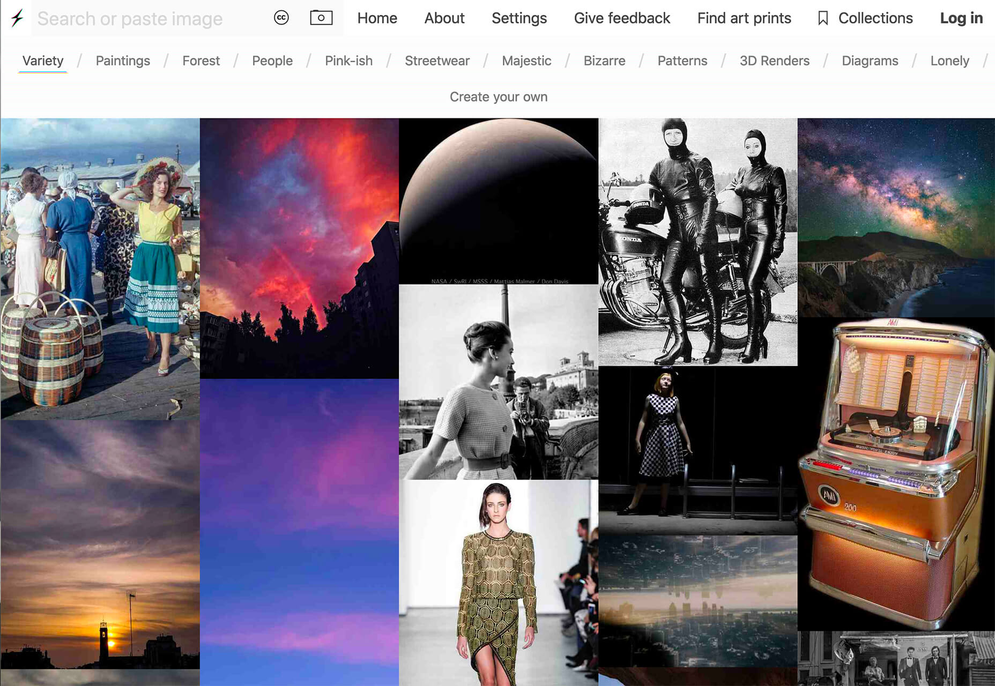Switch to the Forest category
The image size is (995, 686).
pyautogui.click(x=201, y=61)
